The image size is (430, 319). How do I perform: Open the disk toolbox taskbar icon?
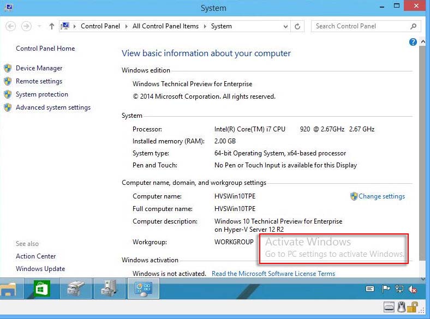click(75, 288)
